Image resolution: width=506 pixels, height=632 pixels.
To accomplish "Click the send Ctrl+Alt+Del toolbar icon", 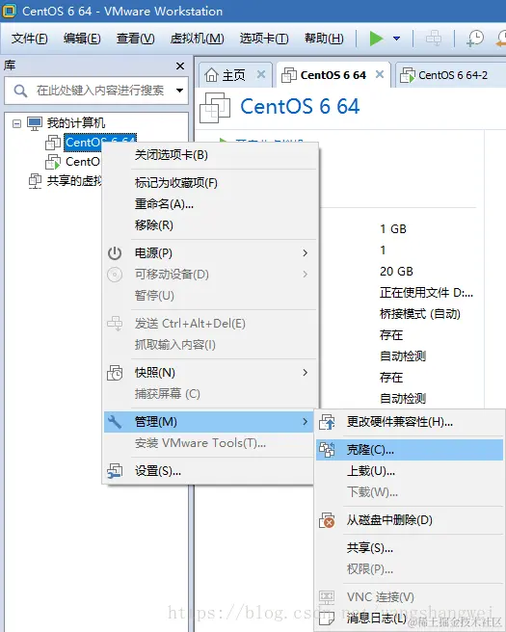I will (x=434, y=39).
